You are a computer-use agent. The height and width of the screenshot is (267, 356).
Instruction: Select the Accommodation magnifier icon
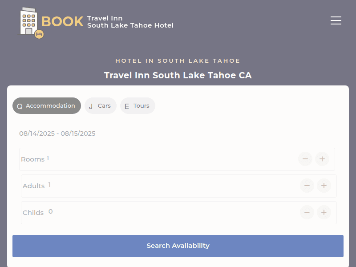point(20,106)
